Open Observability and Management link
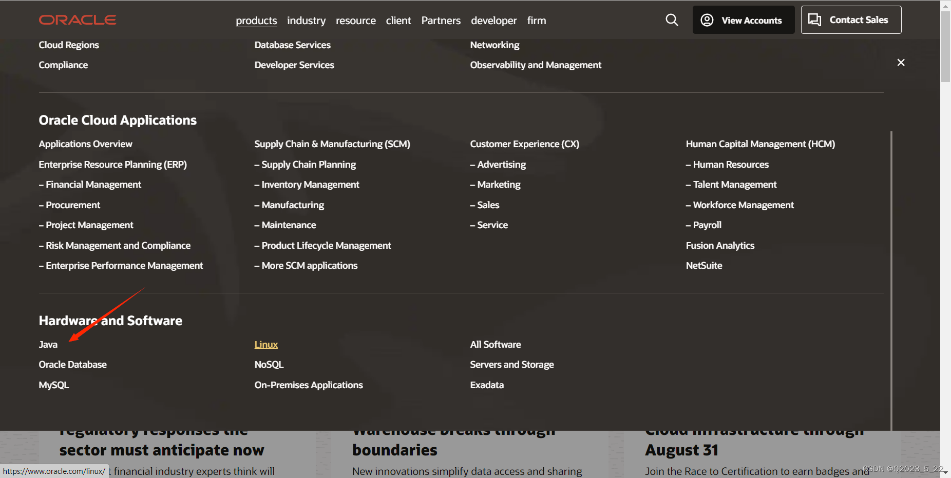The height and width of the screenshot is (478, 951). click(x=536, y=65)
